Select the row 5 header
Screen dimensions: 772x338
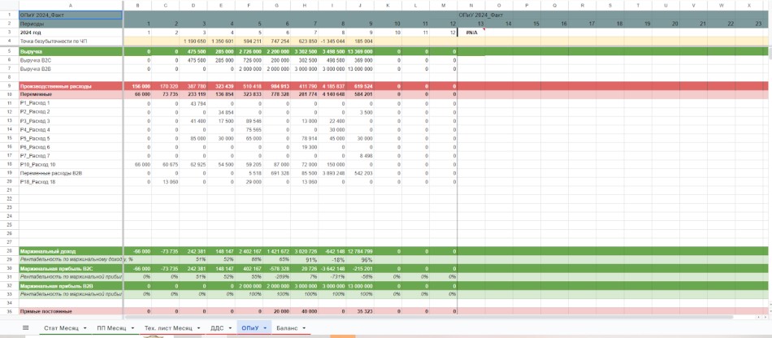7,51
